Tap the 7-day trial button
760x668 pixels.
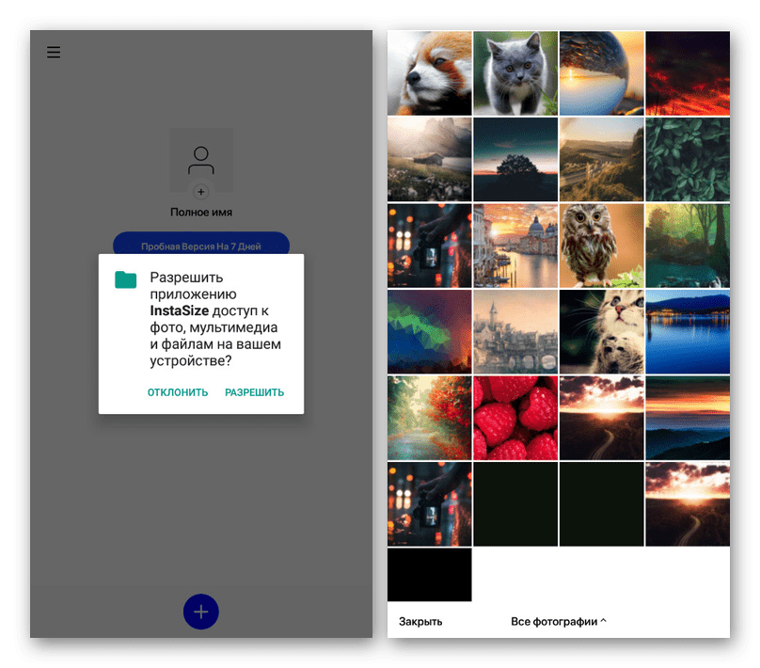[201, 246]
